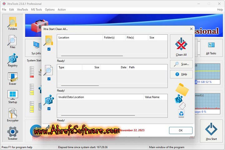The image size is (225, 150).
Task: Sort by the Location column header
Action: pyautogui.click(x=80, y=37)
